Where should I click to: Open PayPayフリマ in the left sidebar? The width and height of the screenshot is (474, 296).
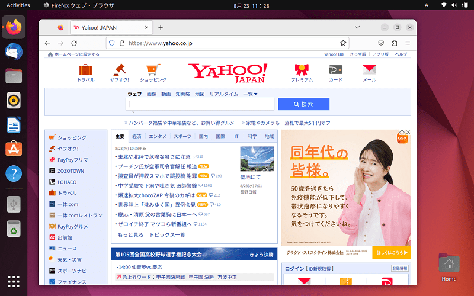(x=72, y=160)
